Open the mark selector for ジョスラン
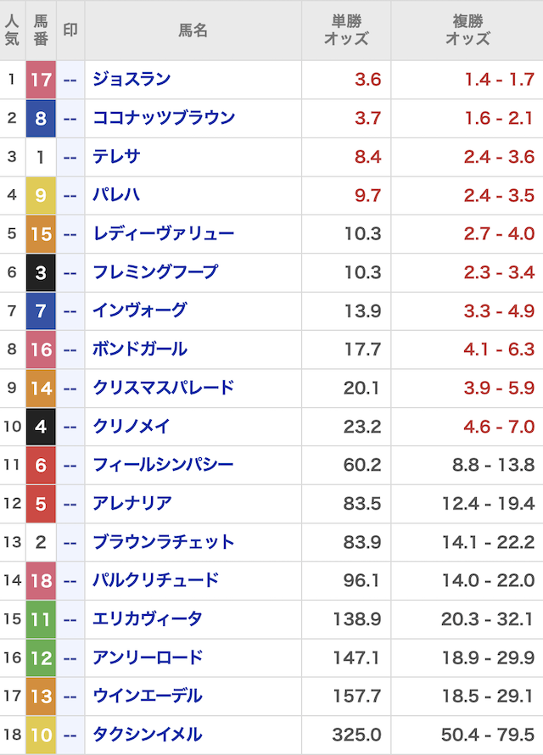 pyautogui.click(x=70, y=80)
